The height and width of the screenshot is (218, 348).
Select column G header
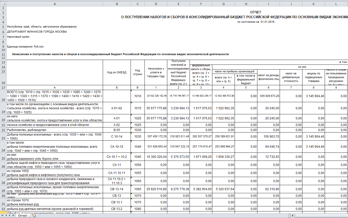(223, 4)
